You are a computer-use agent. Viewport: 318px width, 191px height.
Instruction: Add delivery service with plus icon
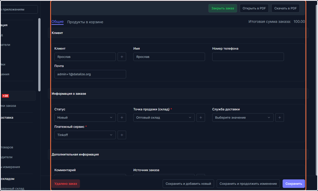coord(280,118)
